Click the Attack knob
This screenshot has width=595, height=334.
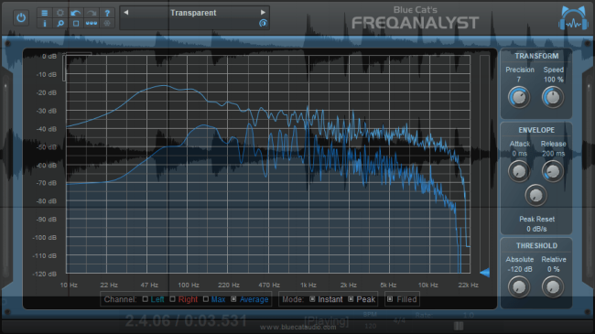(x=519, y=171)
